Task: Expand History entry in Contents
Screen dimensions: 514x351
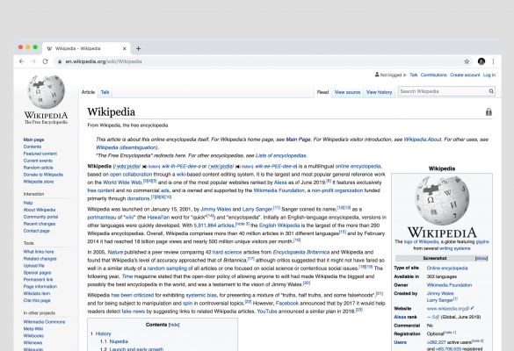Action: [x=104, y=333]
